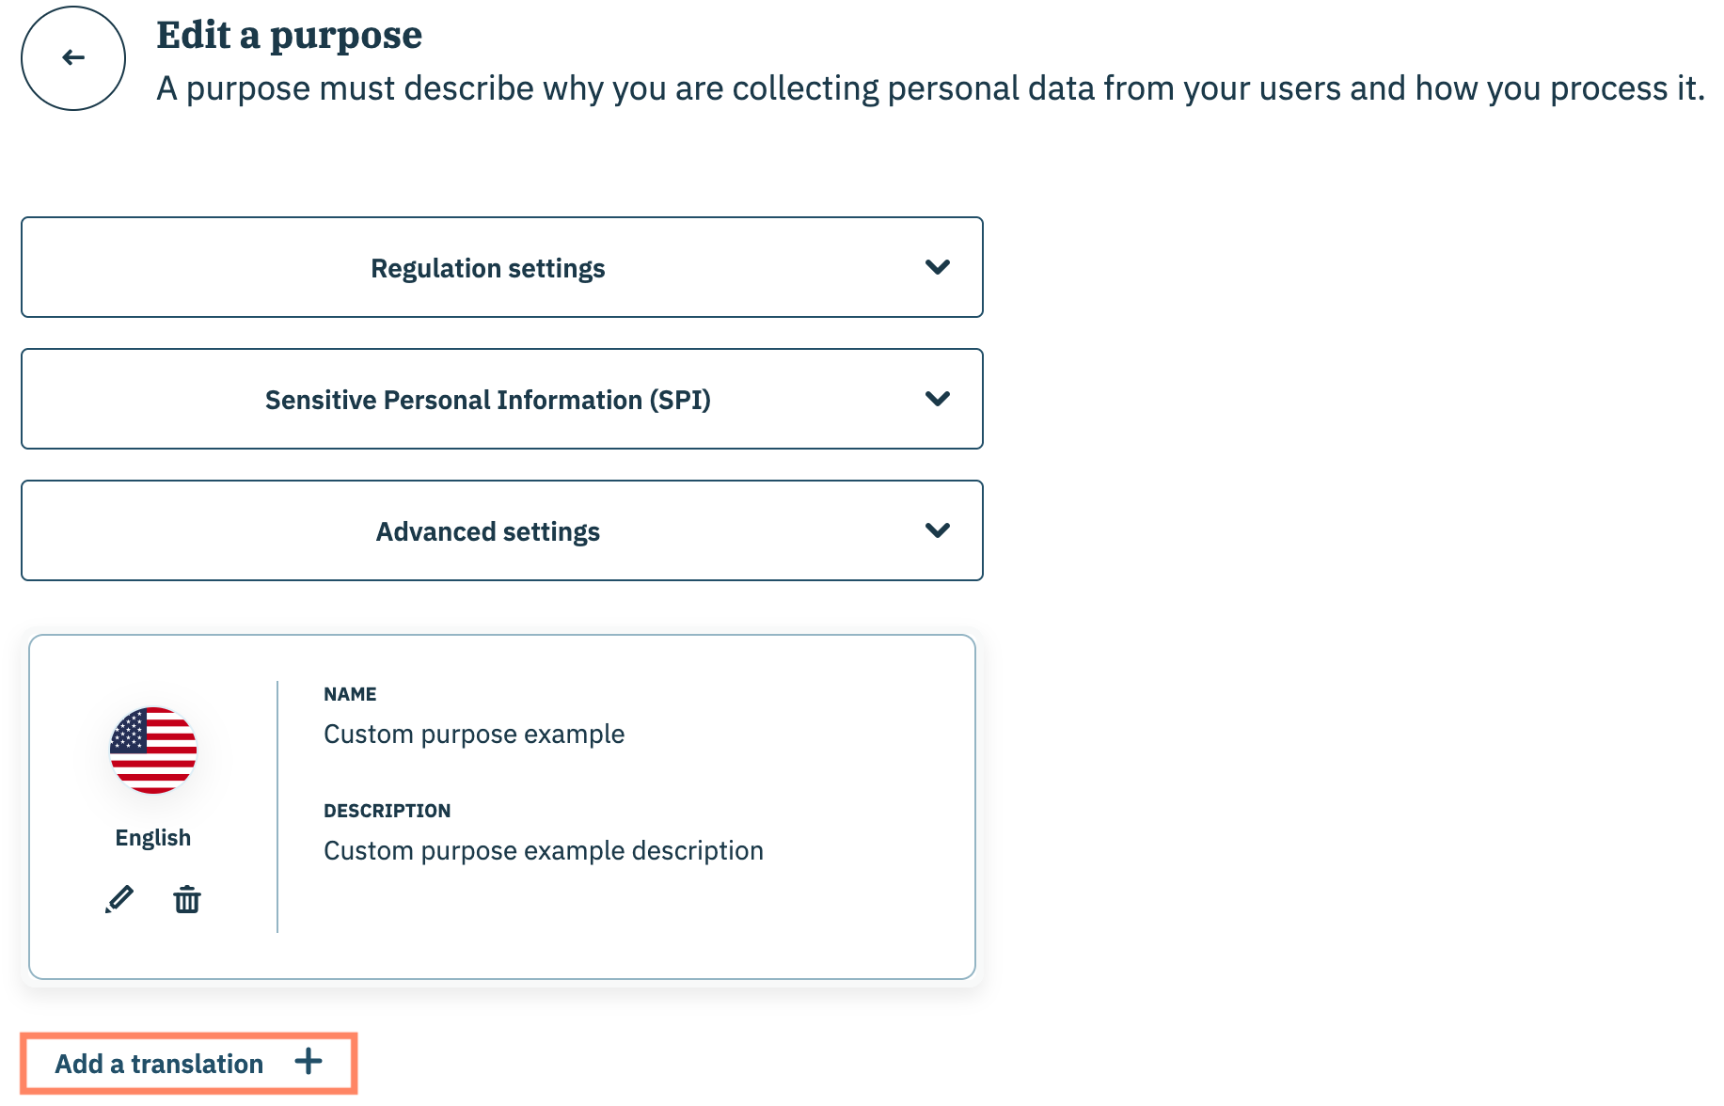Delete the English translation via trash icon
Image resolution: width=1724 pixels, height=1106 pixels.
coord(187,899)
